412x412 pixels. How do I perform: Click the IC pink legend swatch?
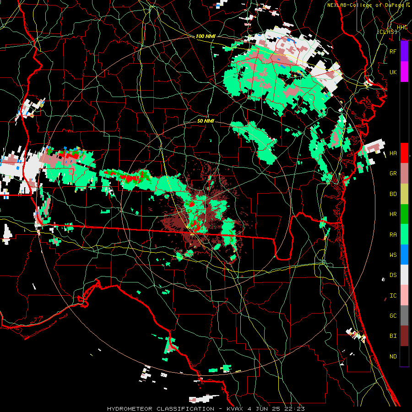[x=404, y=295]
